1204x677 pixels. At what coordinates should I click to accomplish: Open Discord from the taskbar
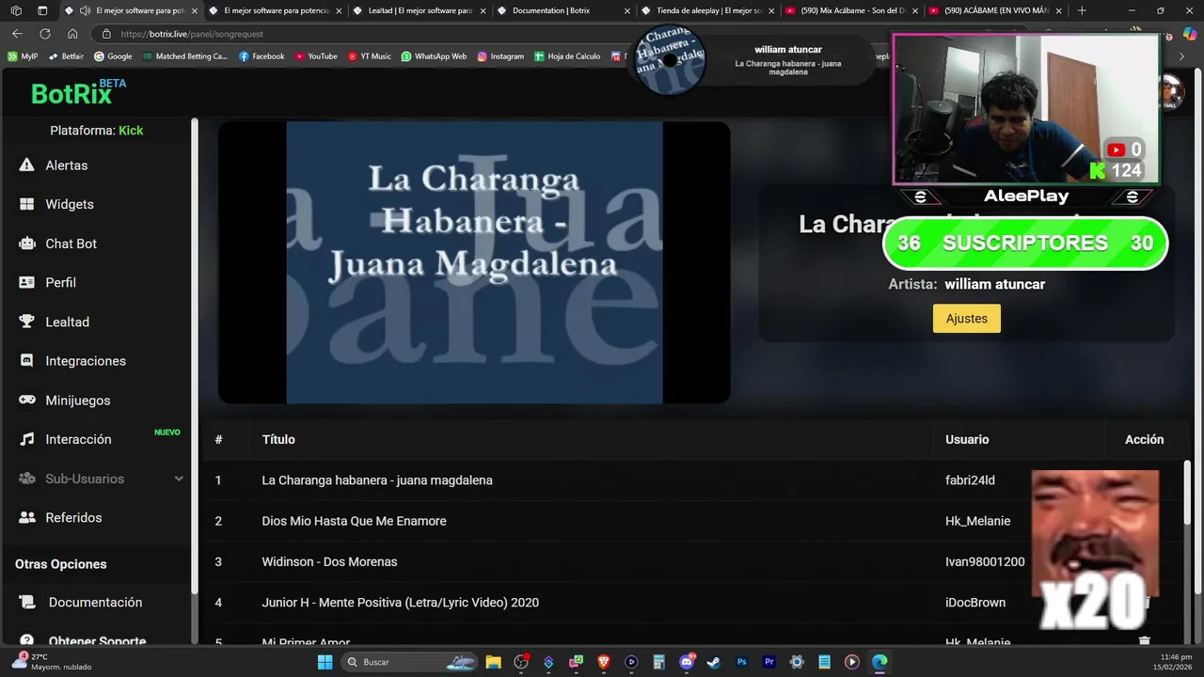(x=687, y=662)
